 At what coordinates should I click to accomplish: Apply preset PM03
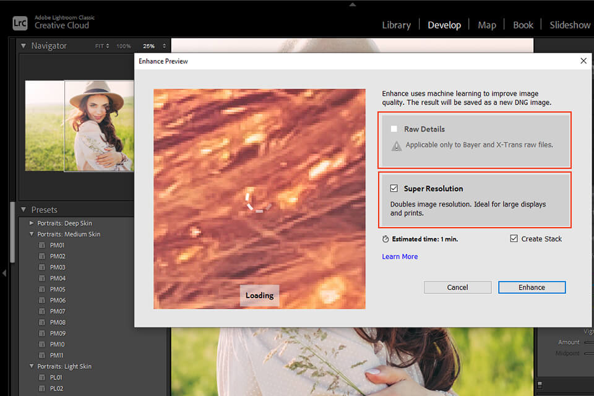click(x=58, y=267)
